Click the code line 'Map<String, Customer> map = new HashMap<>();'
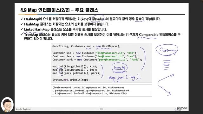Viewport: 203px width, 114px height. pyautogui.click(x=86, y=46)
